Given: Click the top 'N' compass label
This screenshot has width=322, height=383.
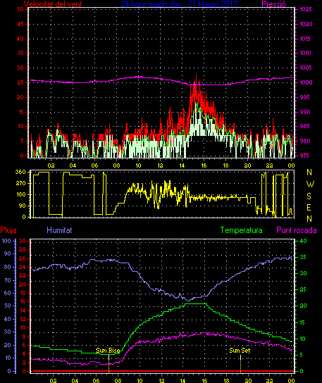Looking at the screenshot, I should pos(309,172).
